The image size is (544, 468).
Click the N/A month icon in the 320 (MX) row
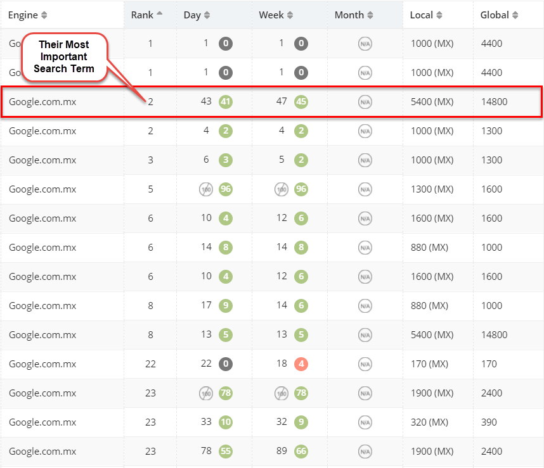point(365,422)
